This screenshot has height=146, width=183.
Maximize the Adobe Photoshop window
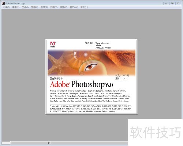click(172, 3)
